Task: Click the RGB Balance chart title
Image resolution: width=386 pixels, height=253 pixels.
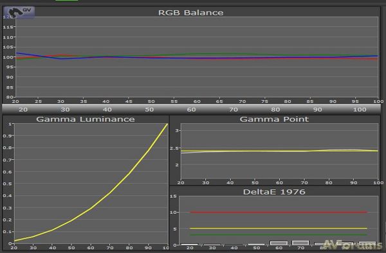Action: [191, 13]
